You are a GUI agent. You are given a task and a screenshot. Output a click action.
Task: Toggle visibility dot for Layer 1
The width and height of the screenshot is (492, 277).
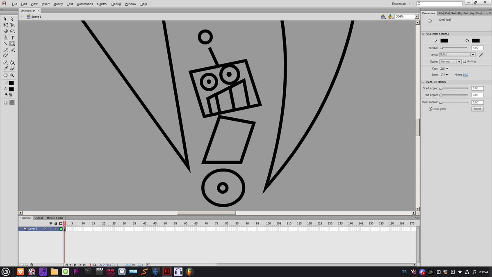(x=51, y=229)
